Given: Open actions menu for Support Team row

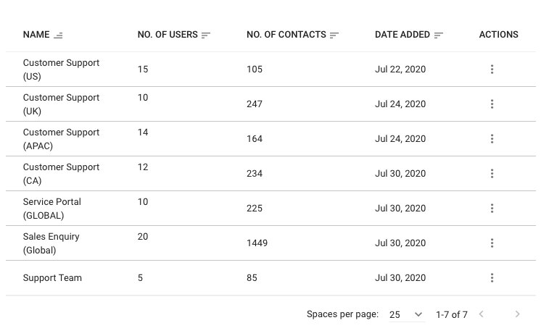Looking at the screenshot, I should [x=492, y=278].
